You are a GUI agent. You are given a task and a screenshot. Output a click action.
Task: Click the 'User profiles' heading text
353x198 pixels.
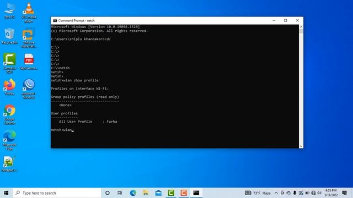64,113
